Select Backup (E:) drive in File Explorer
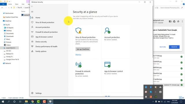185x104 pixels. click(x=10, y=54)
